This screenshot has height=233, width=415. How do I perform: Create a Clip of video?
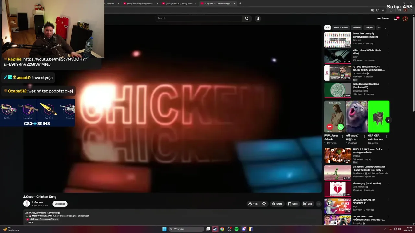(307, 204)
